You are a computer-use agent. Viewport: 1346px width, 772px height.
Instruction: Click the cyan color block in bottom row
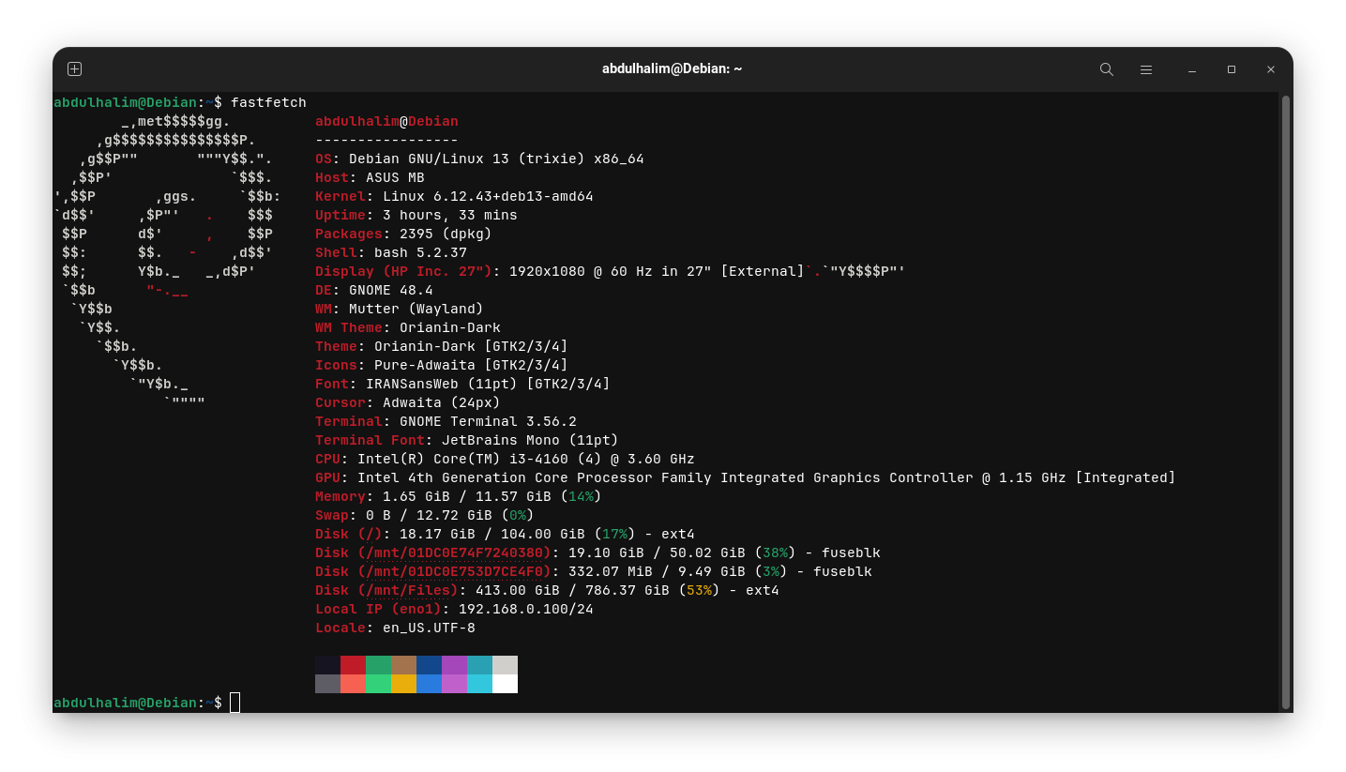[479, 684]
